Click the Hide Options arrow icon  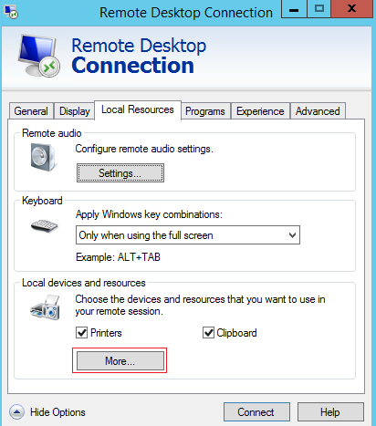tap(16, 412)
